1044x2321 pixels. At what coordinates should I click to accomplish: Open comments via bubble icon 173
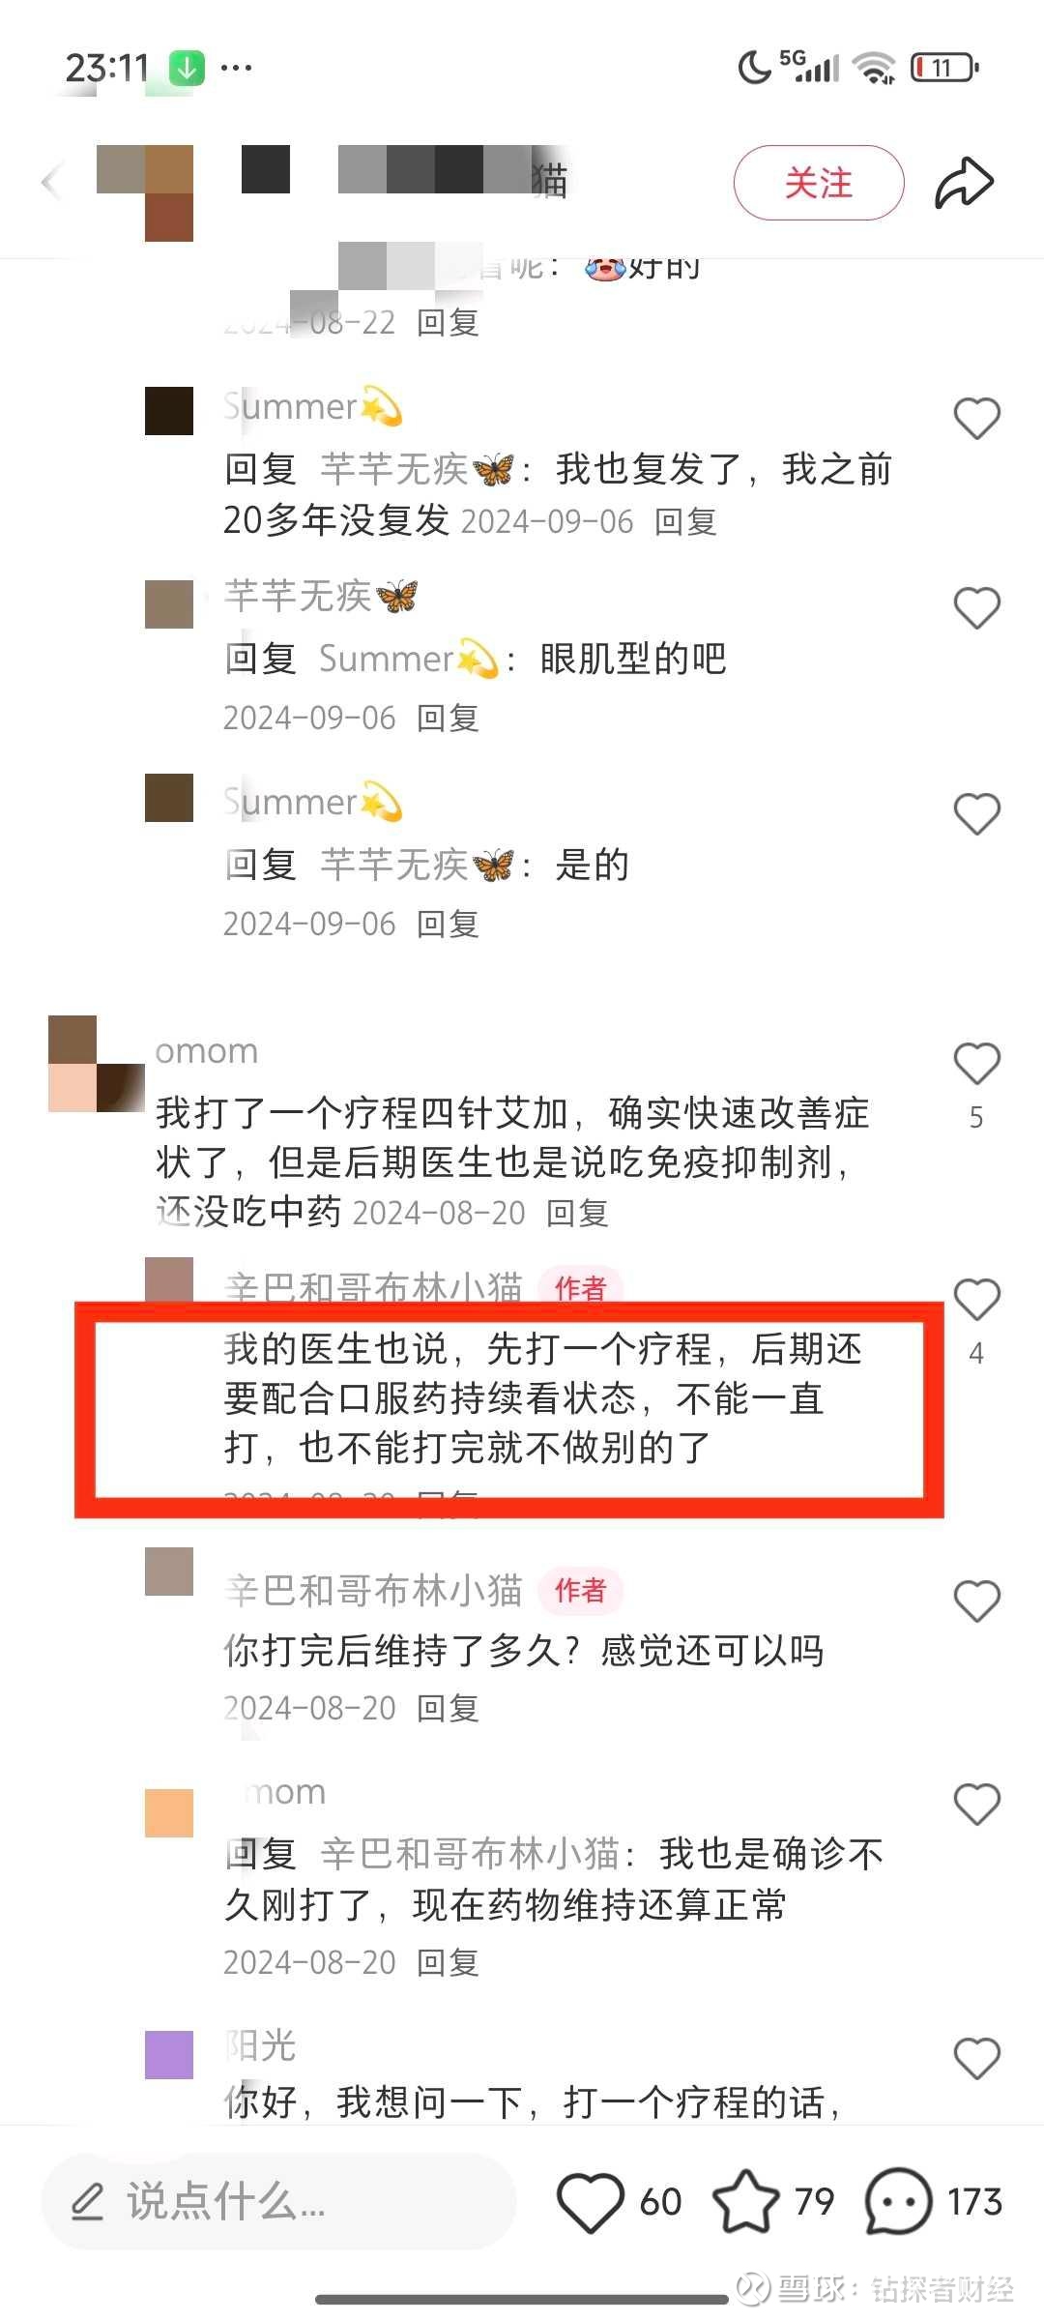898,2202
